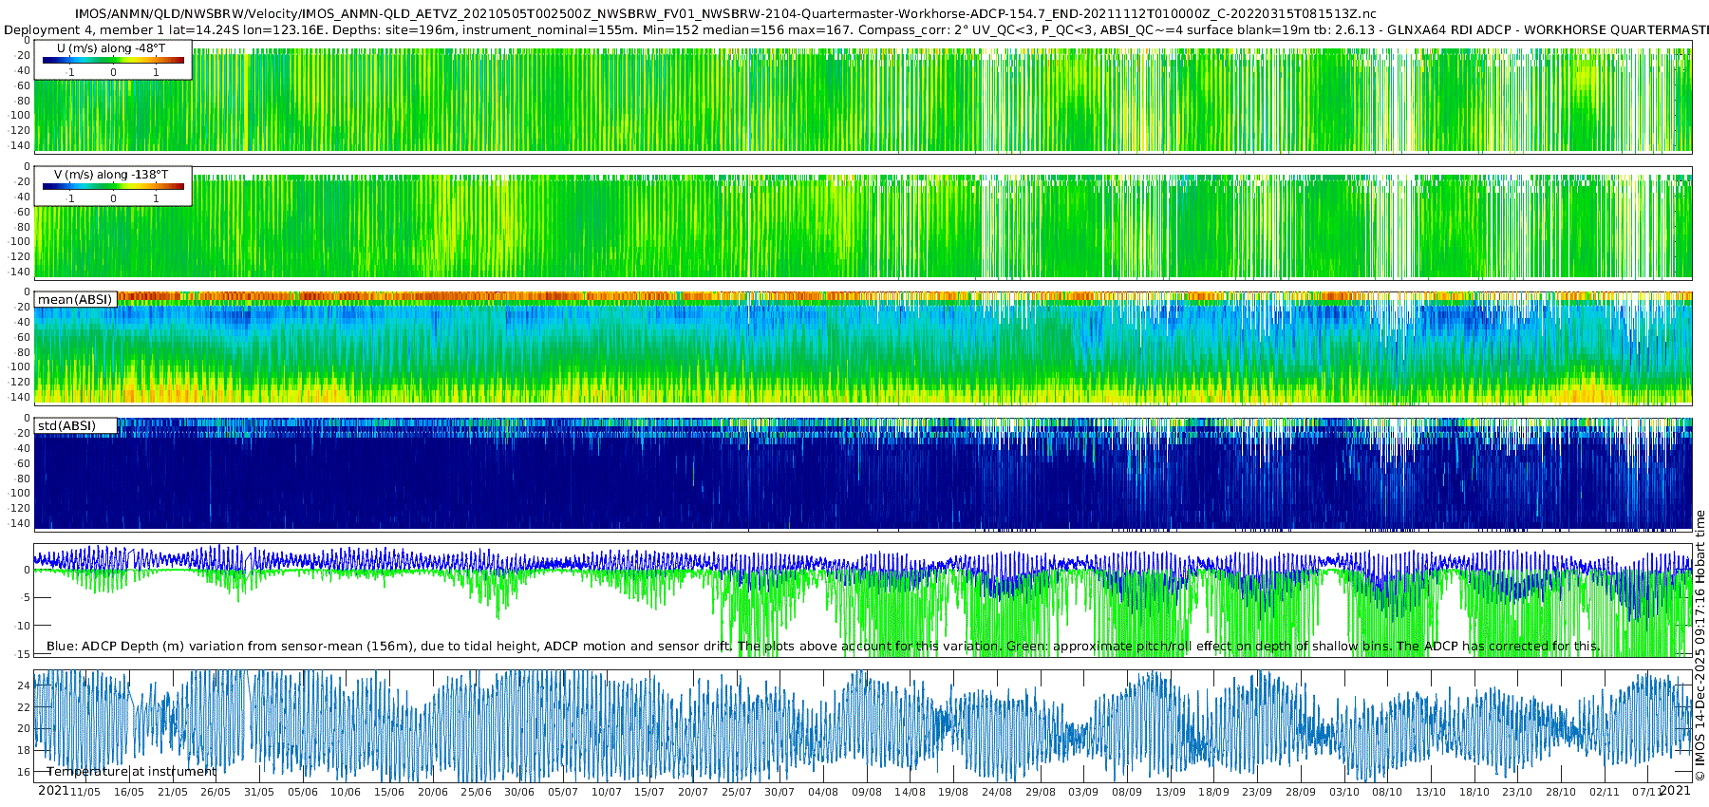Click the U velocity colorbar legend
The image size is (1709, 807).
[x=113, y=60]
